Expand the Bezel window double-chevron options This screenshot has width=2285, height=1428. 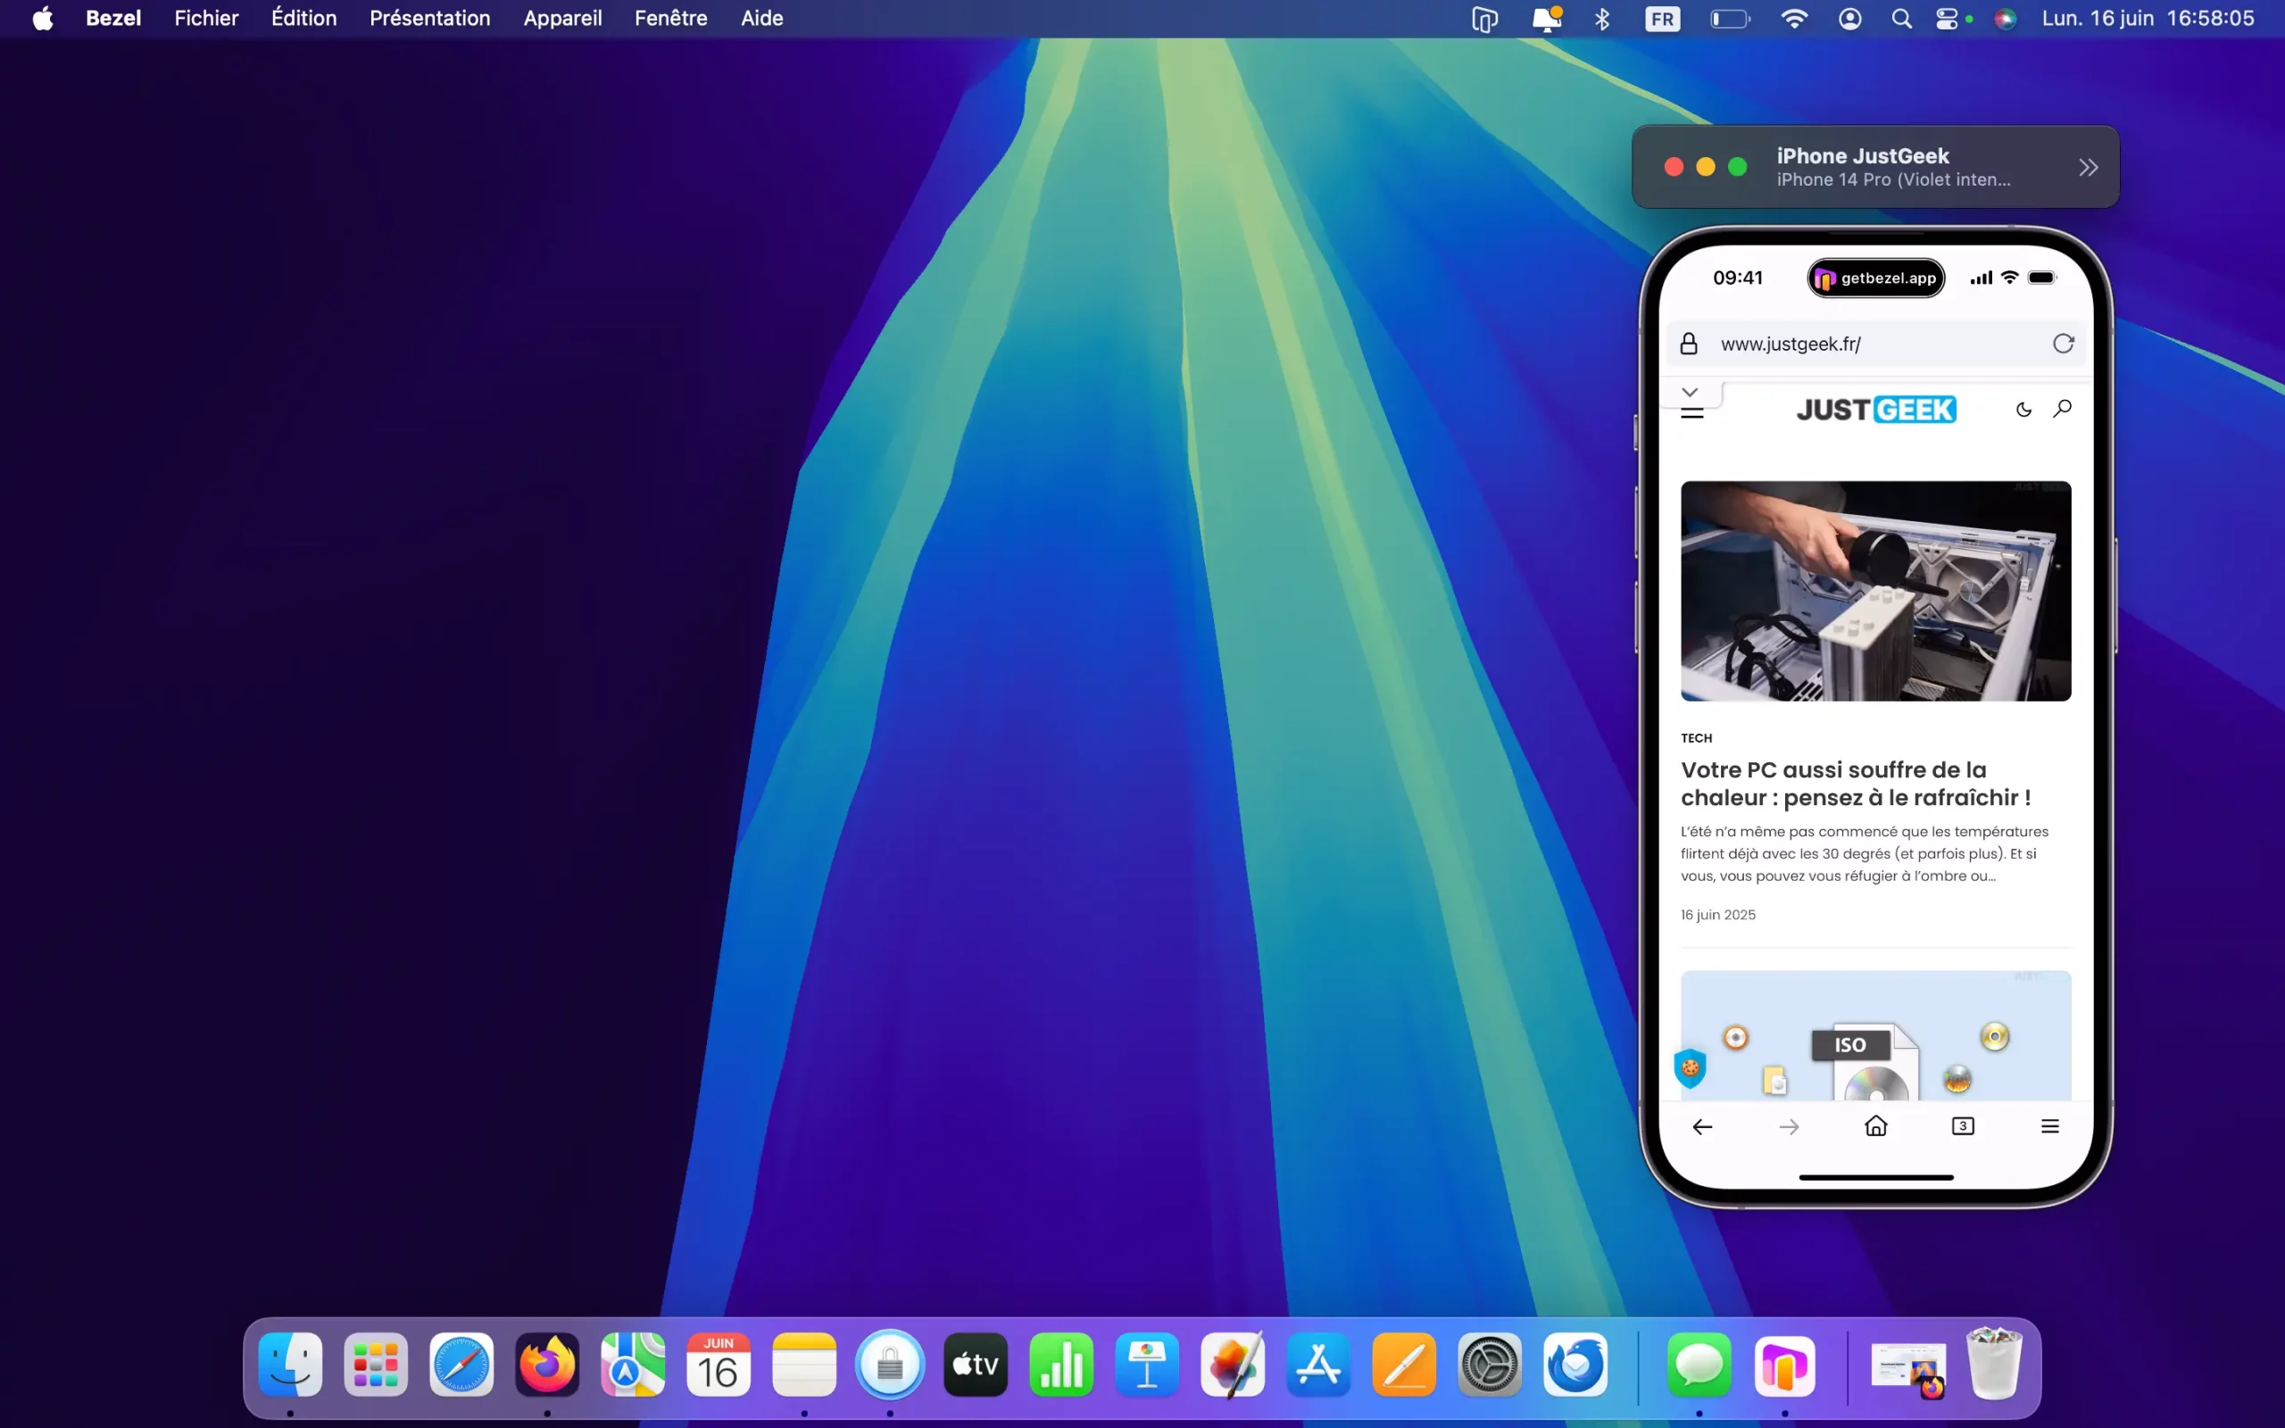pos(2088,168)
